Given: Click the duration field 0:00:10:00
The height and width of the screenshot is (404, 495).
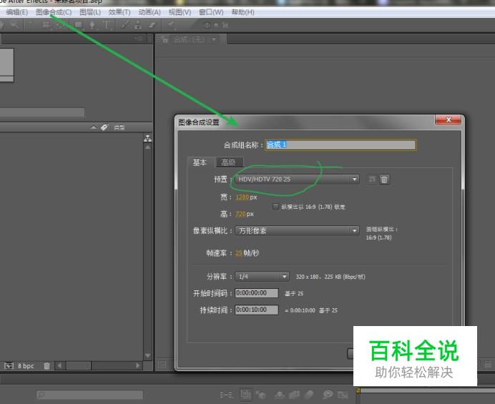Looking at the screenshot, I should click(257, 310).
